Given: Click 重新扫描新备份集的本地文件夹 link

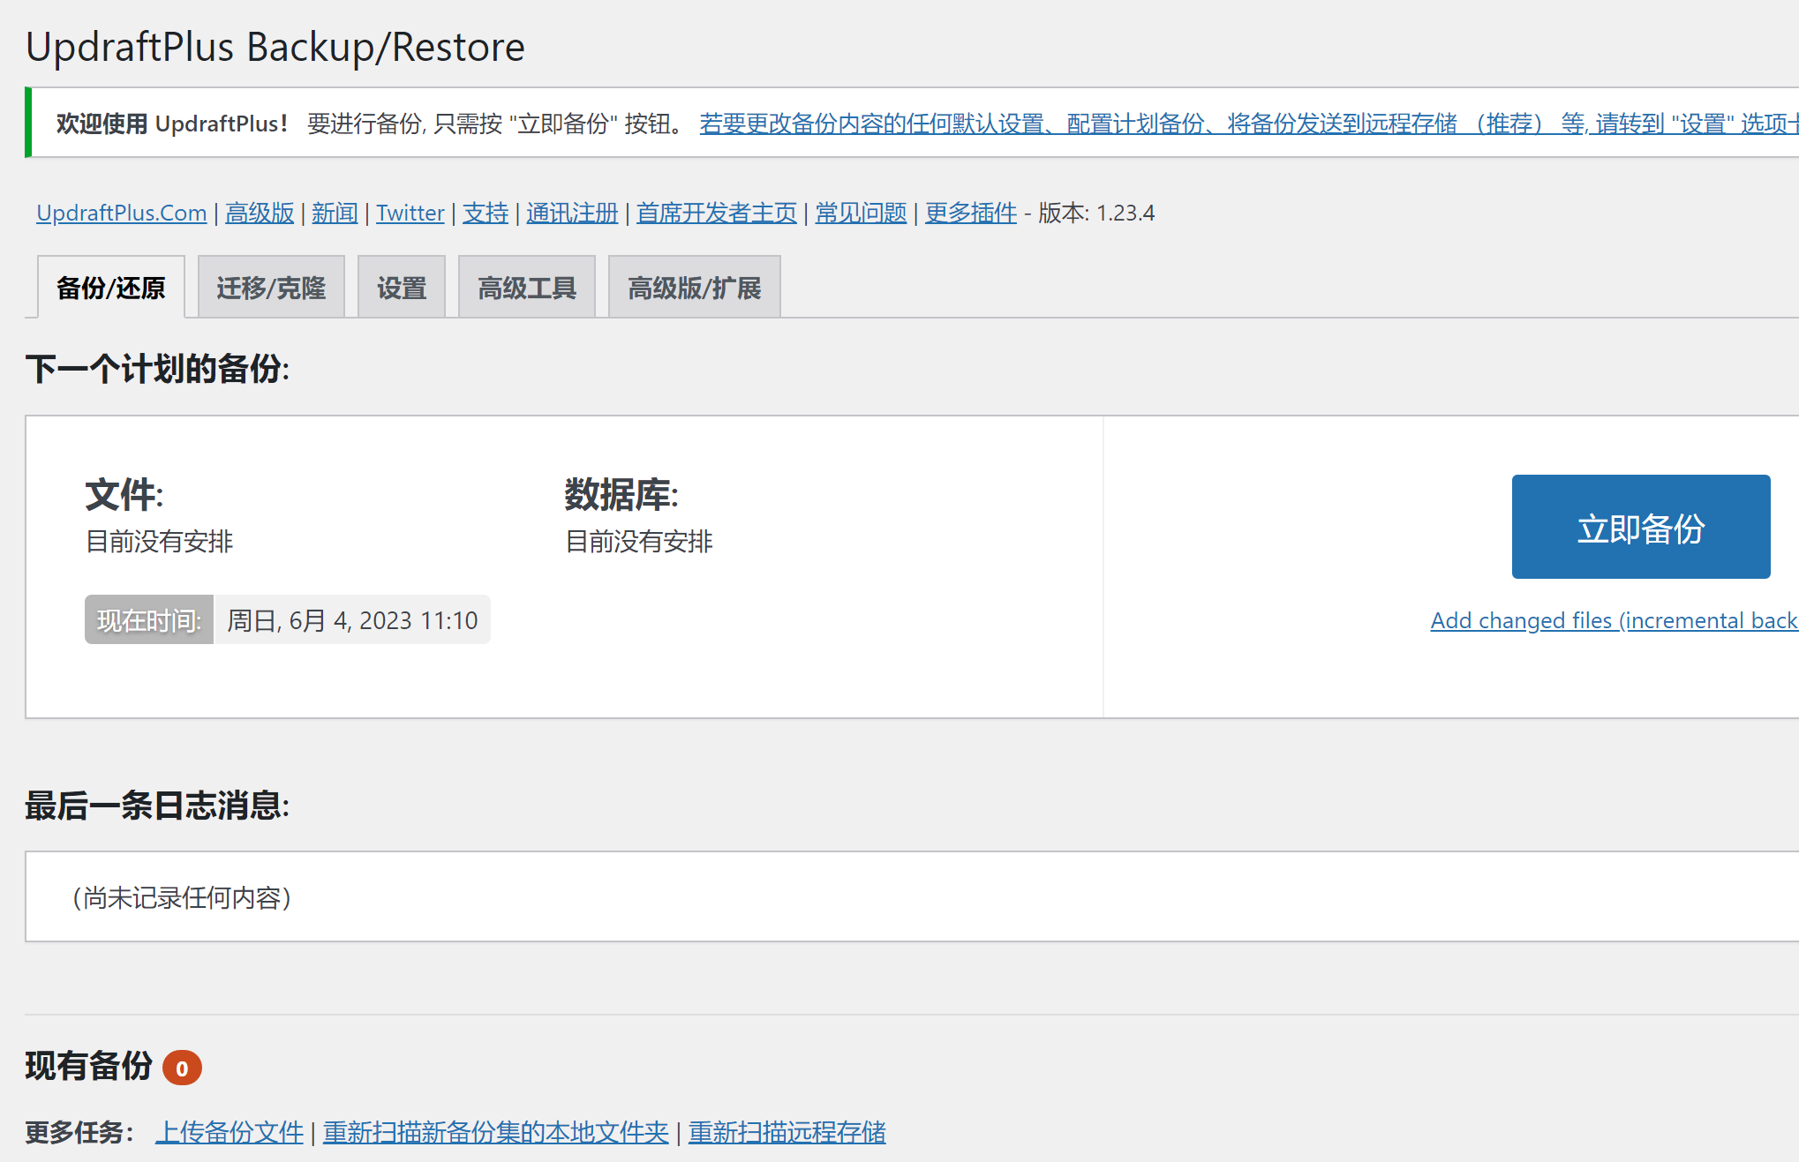Looking at the screenshot, I should [496, 1132].
